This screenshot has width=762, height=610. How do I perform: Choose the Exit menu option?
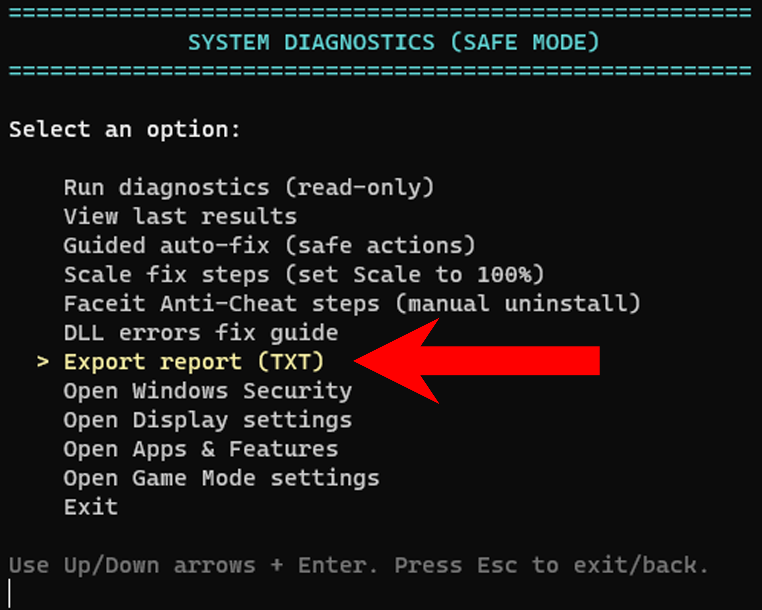point(91,507)
